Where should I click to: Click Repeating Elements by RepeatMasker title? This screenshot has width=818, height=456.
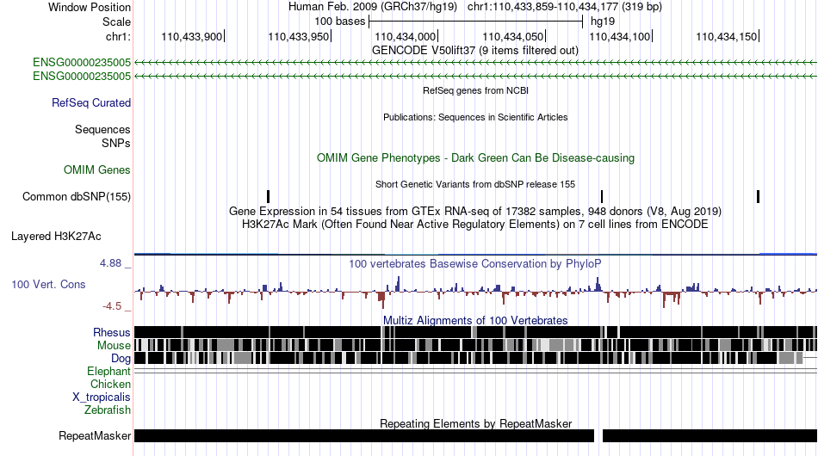coord(476,423)
